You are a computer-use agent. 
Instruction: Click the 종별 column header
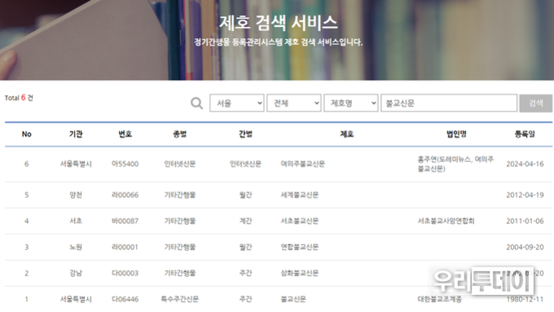tap(180, 134)
